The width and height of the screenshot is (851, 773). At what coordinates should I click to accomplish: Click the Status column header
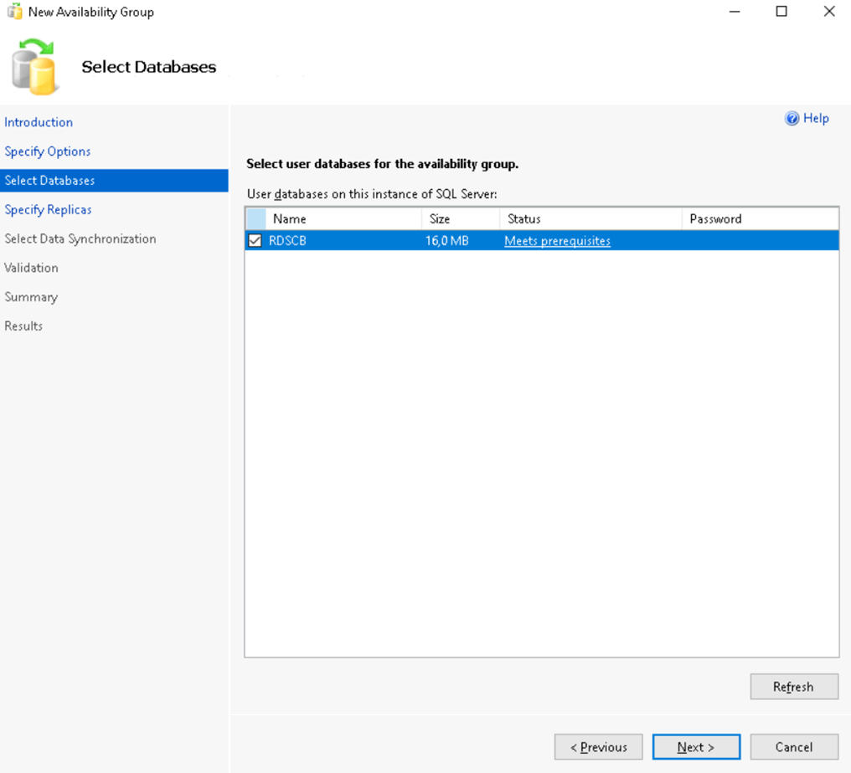591,219
